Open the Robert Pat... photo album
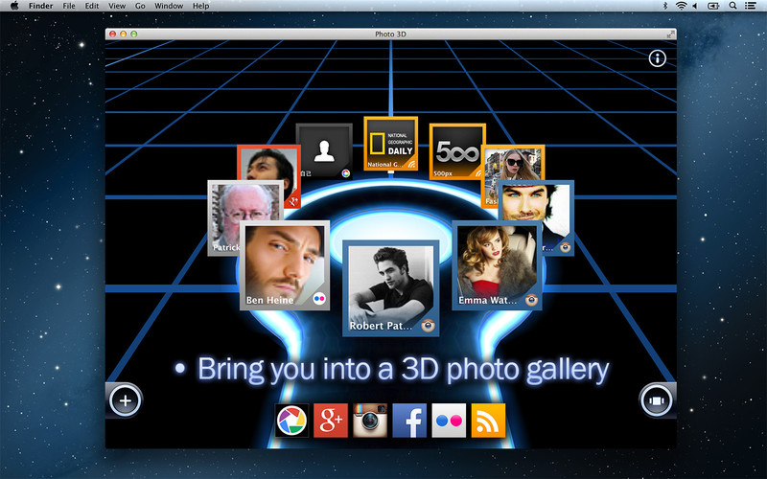The image size is (767, 479). tap(391, 288)
